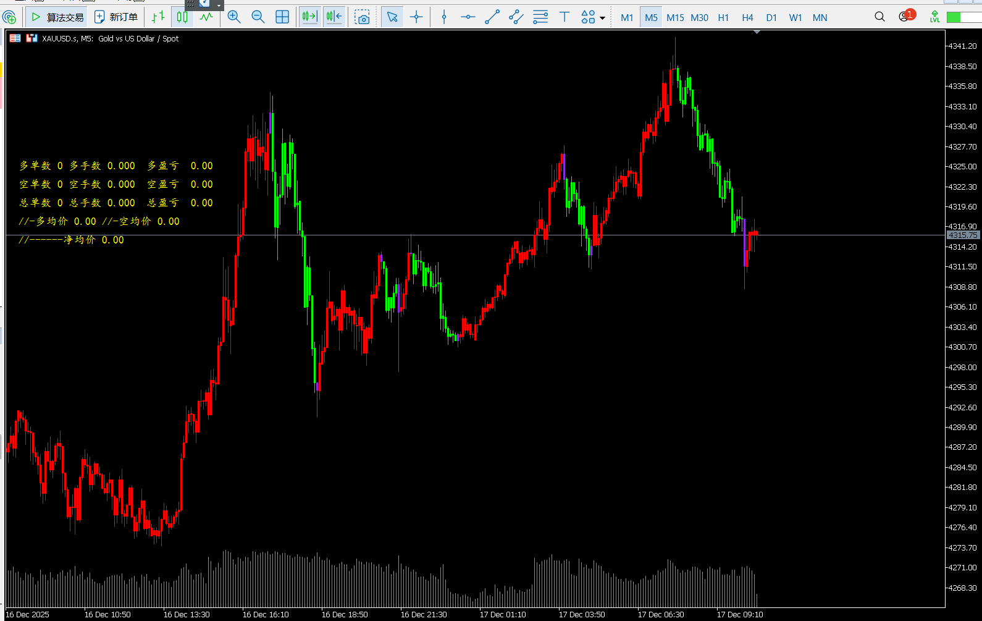Click the 空单数 overlay text row

coord(116,184)
